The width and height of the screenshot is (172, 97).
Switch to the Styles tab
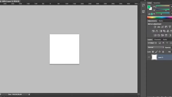click(x=161, y=21)
